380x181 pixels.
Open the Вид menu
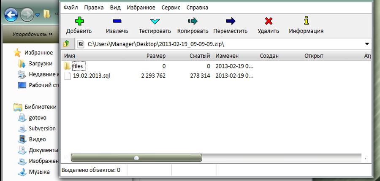click(x=115, y=8)
